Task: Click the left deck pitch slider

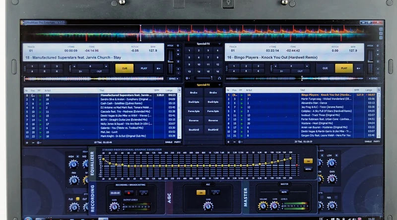Action: click(171, 61)
